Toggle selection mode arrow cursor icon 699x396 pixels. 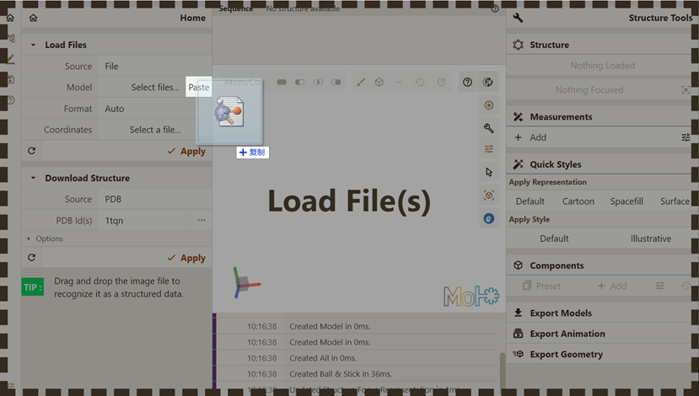pos(488,172)
